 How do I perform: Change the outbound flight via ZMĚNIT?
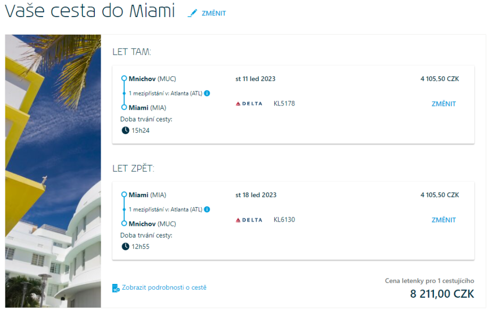point(444,104)
